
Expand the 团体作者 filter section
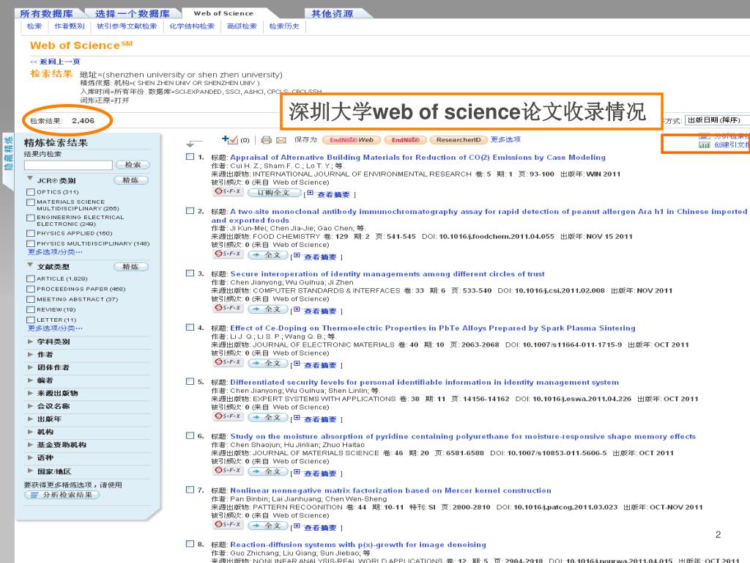(30, 368)
